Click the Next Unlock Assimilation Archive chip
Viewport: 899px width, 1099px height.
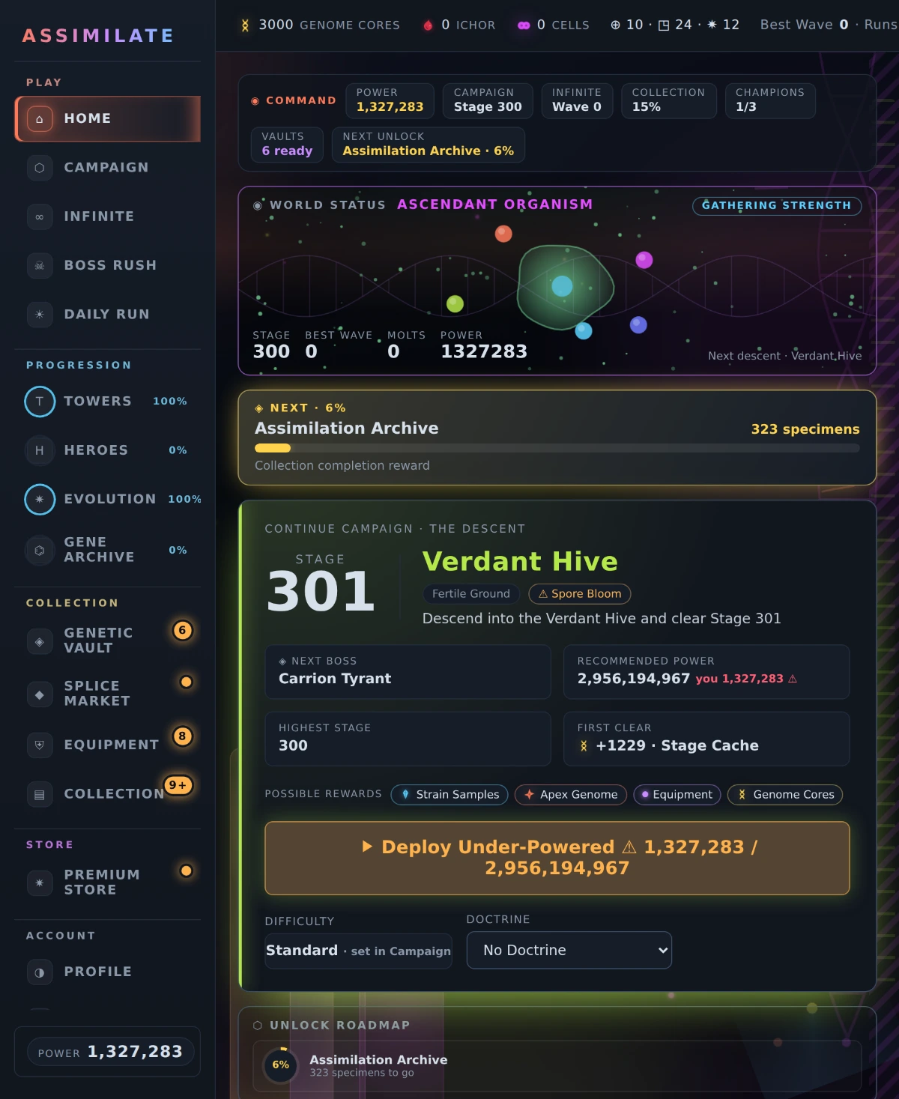[x=429, y=145]
